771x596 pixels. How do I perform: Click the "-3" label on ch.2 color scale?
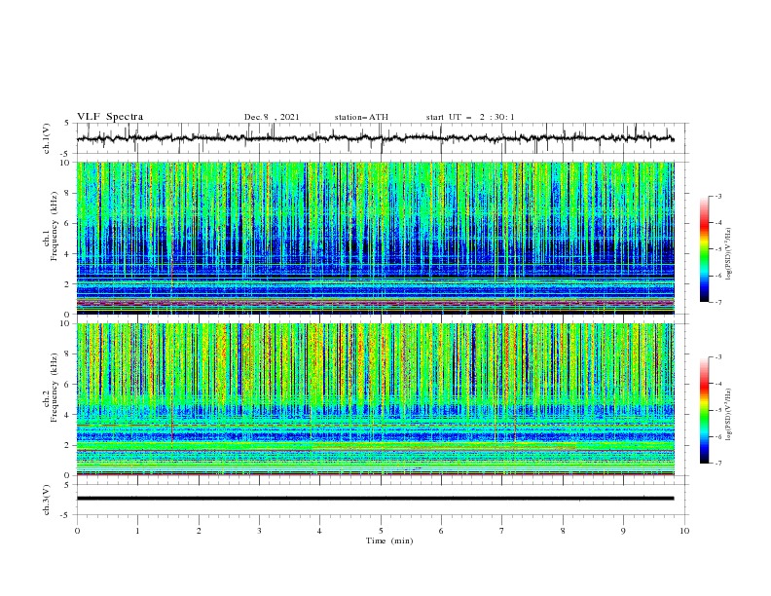718,357
